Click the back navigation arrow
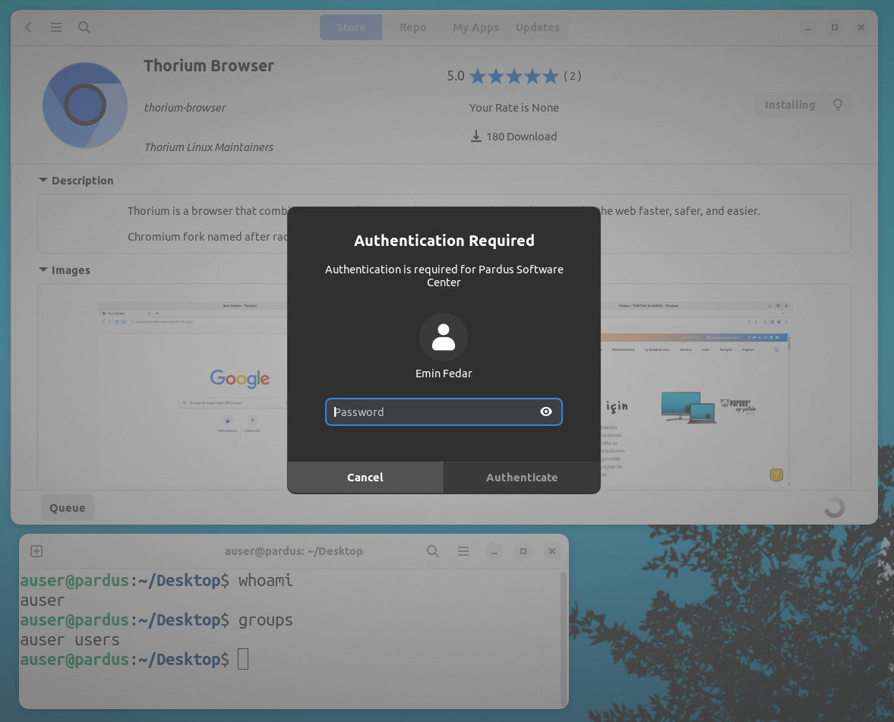The image size is (894, 722). point(28,27)
